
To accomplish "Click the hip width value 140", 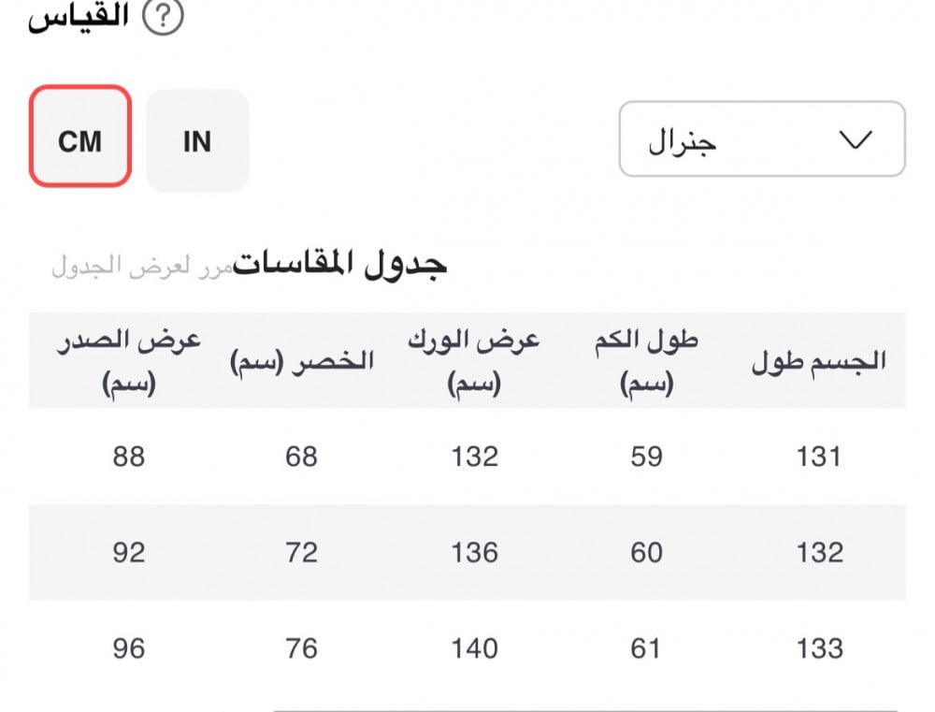I will 474,648.
